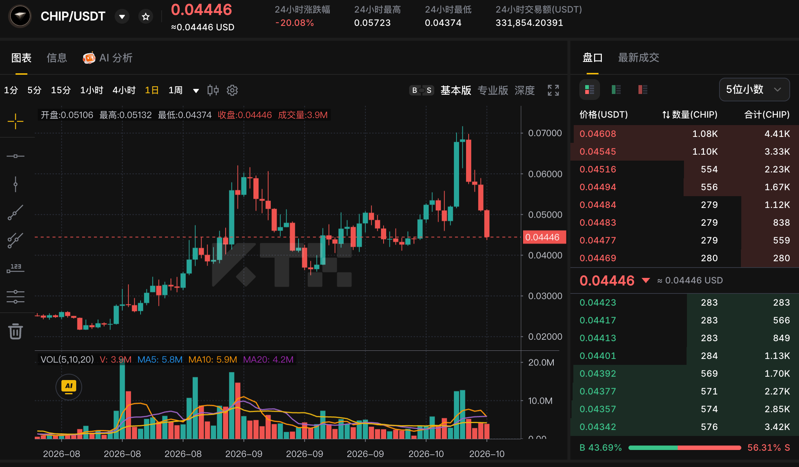799x467 pixels.
Task: Click the order book last price 0.04446
Action: (x=607, y=280)
